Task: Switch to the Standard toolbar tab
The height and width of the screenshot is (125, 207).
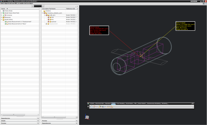Action: pyautogui.click(x=108, y=104)
